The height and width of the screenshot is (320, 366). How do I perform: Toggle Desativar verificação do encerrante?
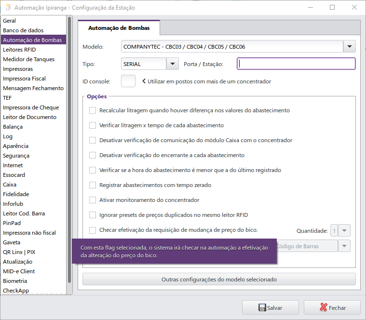[x=93, y=155]
